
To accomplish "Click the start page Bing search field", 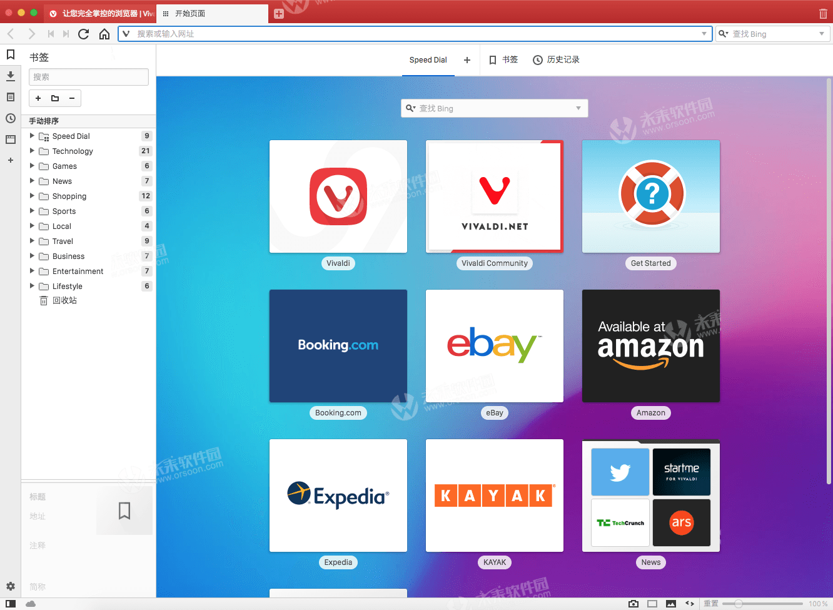I will click(494, 108).
